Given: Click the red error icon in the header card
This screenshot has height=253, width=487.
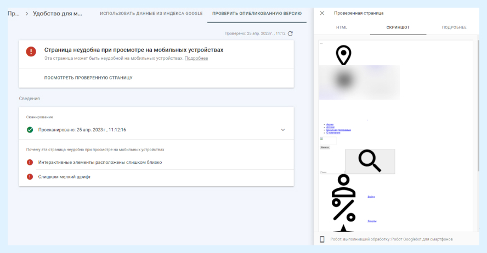Looking at the screenshot, I should 31,51.
